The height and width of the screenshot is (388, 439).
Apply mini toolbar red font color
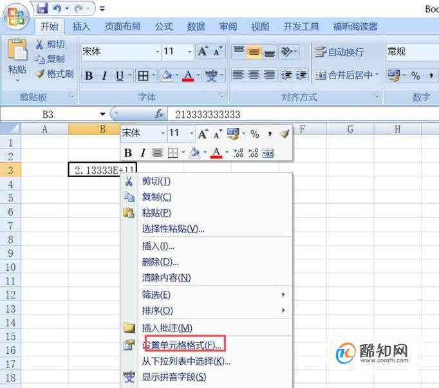click(216, 153)
